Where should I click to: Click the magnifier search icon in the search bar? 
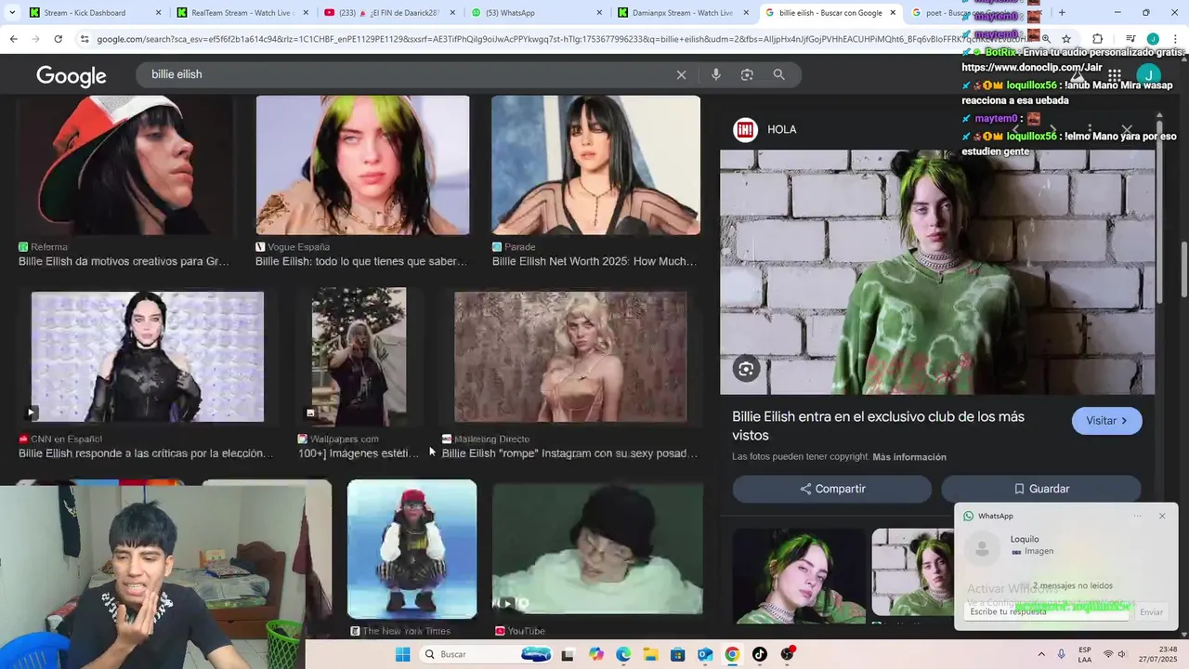779,75
